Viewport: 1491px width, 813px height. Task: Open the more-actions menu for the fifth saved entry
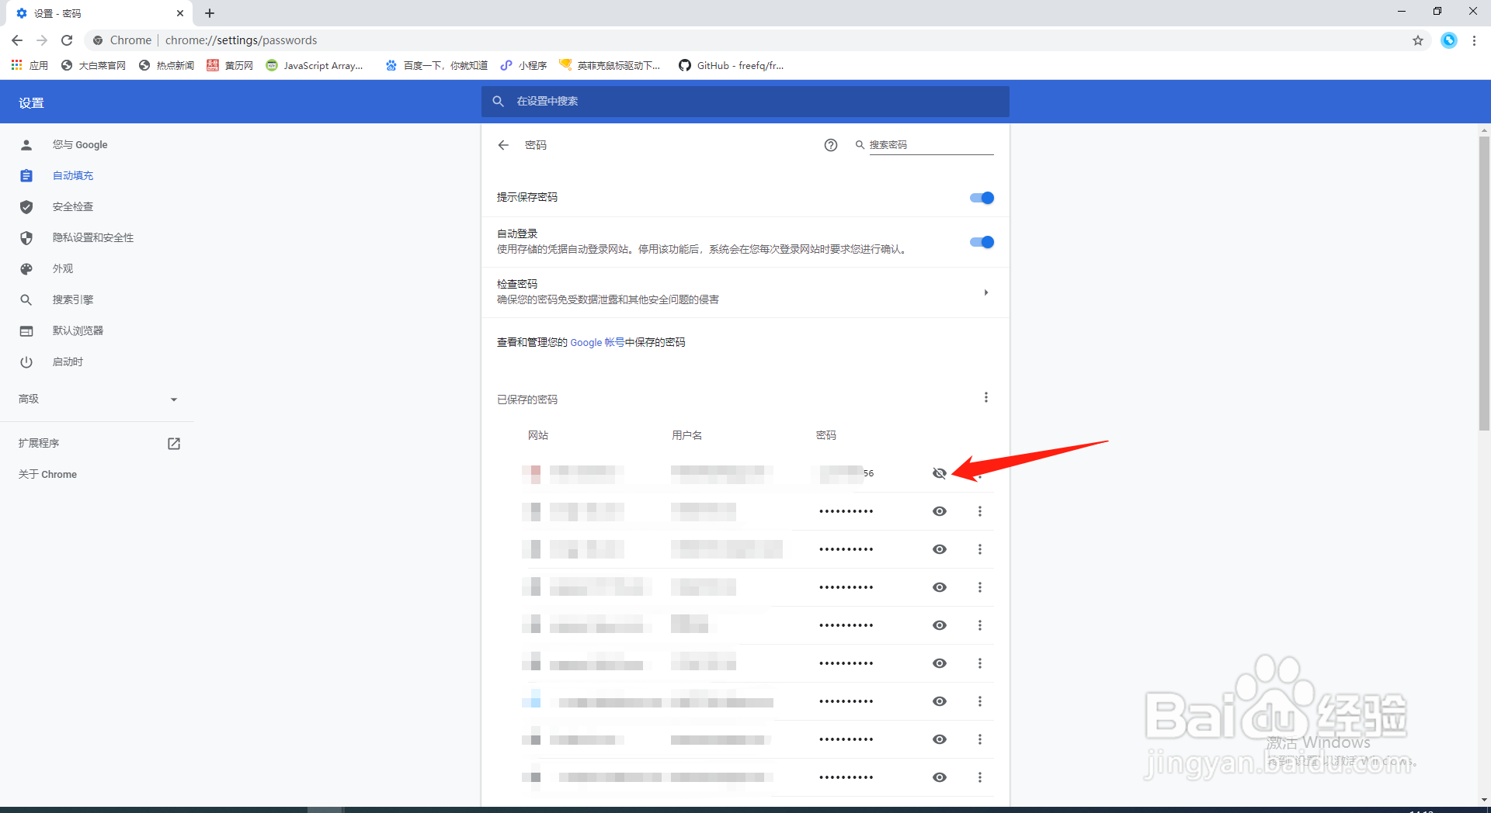[980, 625]
